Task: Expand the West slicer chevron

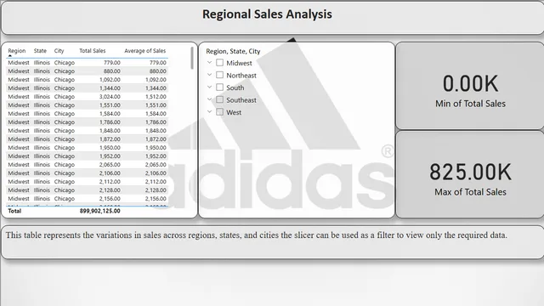Action: coord(209,111)
